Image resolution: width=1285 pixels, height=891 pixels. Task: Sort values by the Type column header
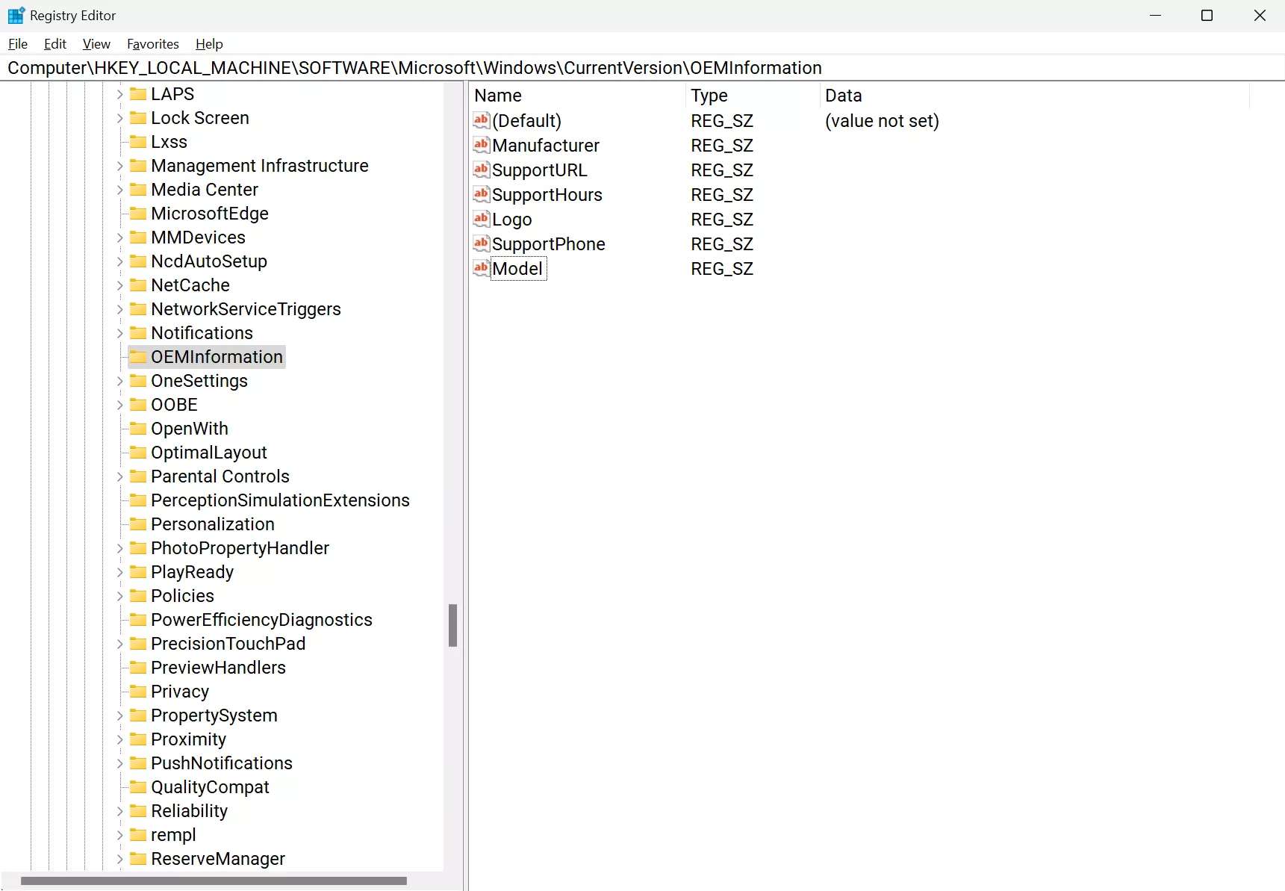click(753, 96)
